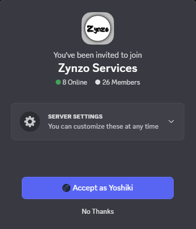The image size is (196, 229).
Task: Click the gray members status dot
Action: [98, 82]
